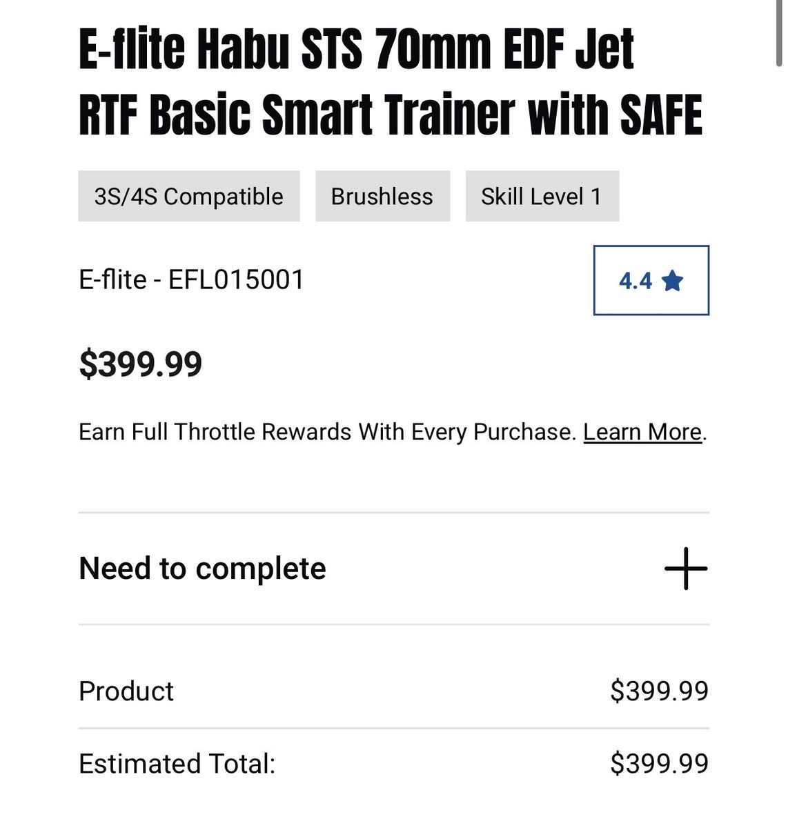Click the $399.99 amount in Product row
The height and width of the screenshot is (828, 788).
coord(659,691)
